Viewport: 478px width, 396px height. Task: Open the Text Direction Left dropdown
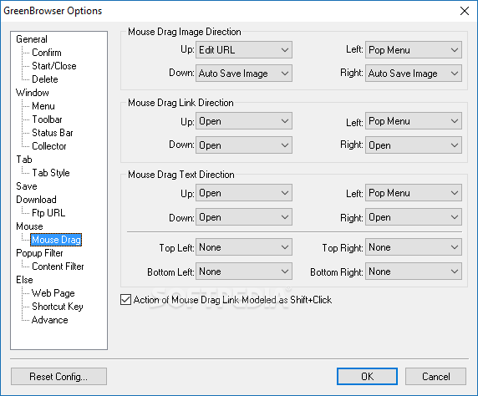[414, 193]
